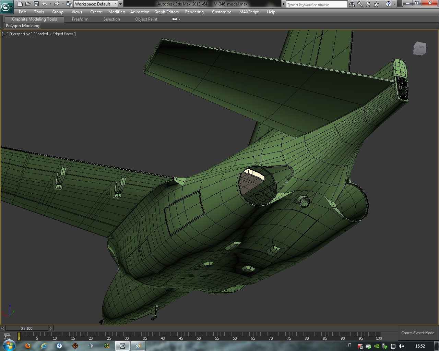Click the Cancel Expert Mode button
The height and width of the screenshot is (351, 439).
418,333
